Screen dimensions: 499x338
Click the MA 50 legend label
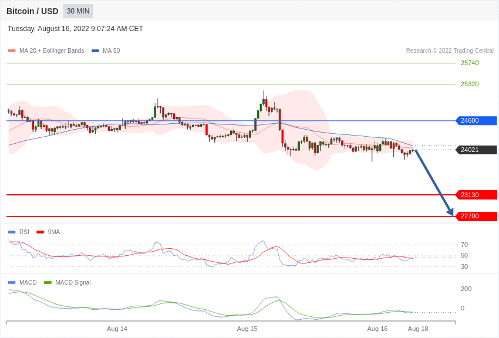(112, 50)
